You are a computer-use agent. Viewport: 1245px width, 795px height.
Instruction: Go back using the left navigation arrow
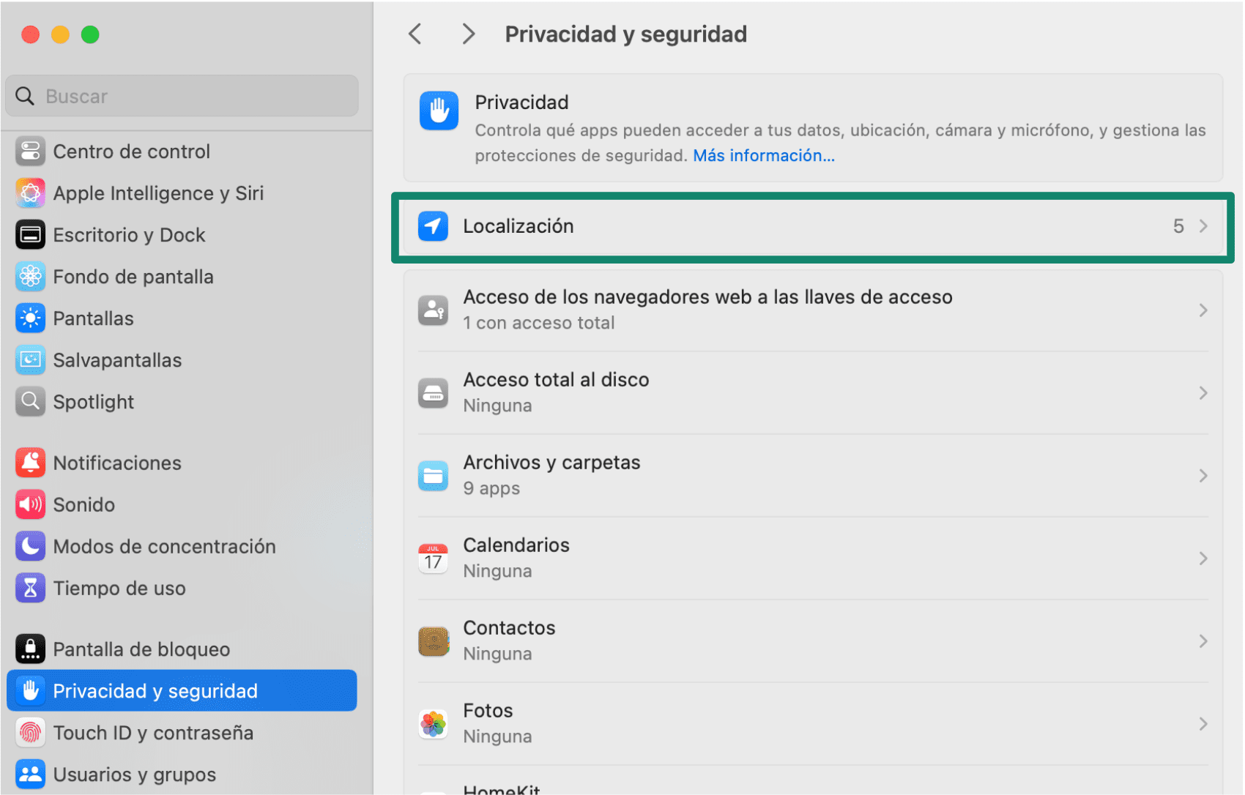(415, 34)
